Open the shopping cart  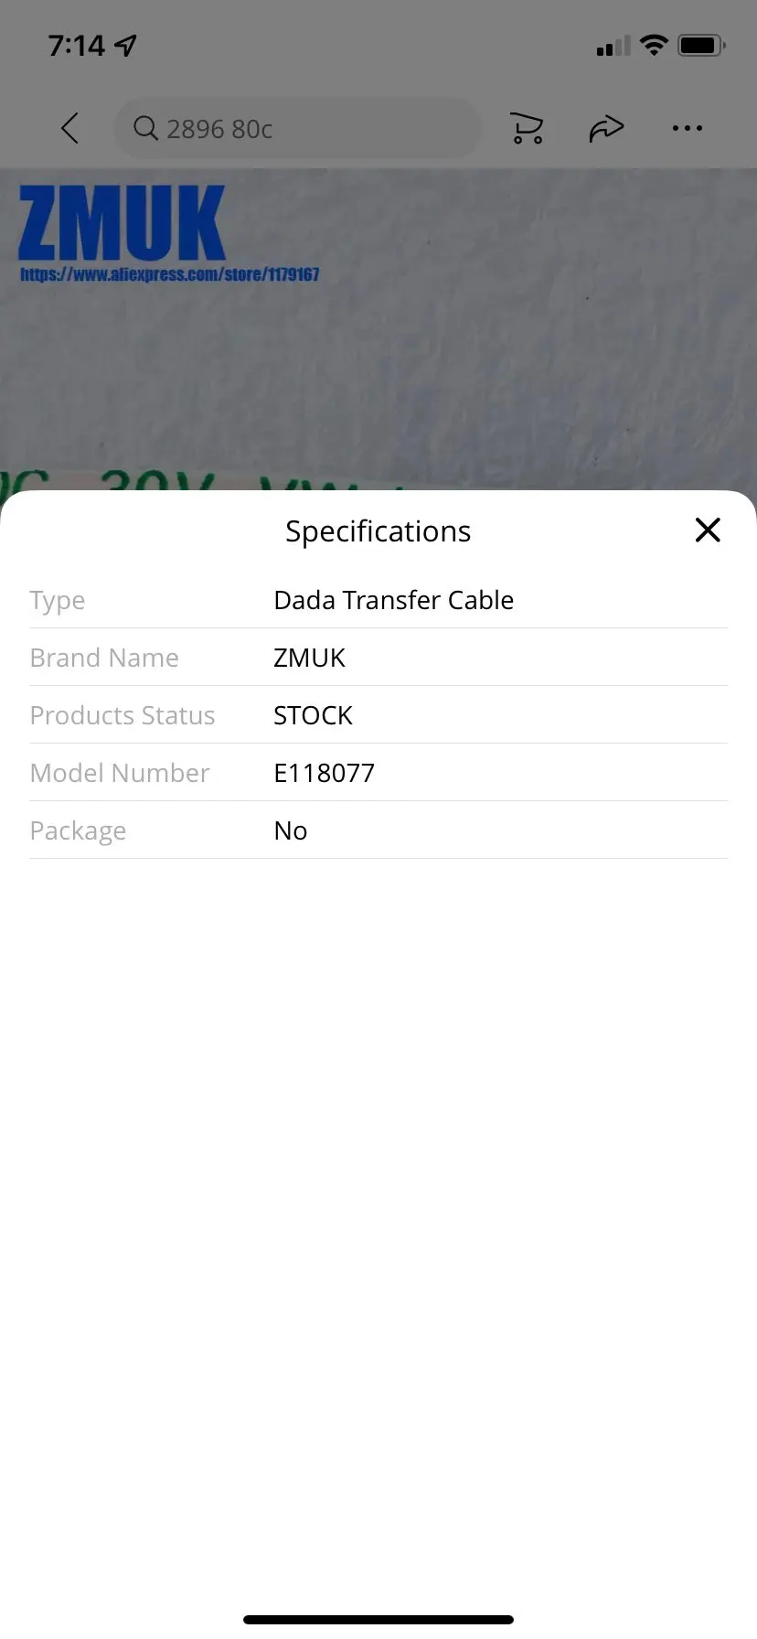click(527, 128)
